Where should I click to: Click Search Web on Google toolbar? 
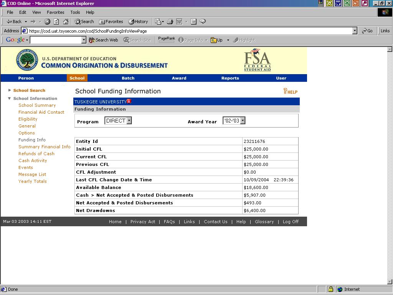[x=104, y=40]
